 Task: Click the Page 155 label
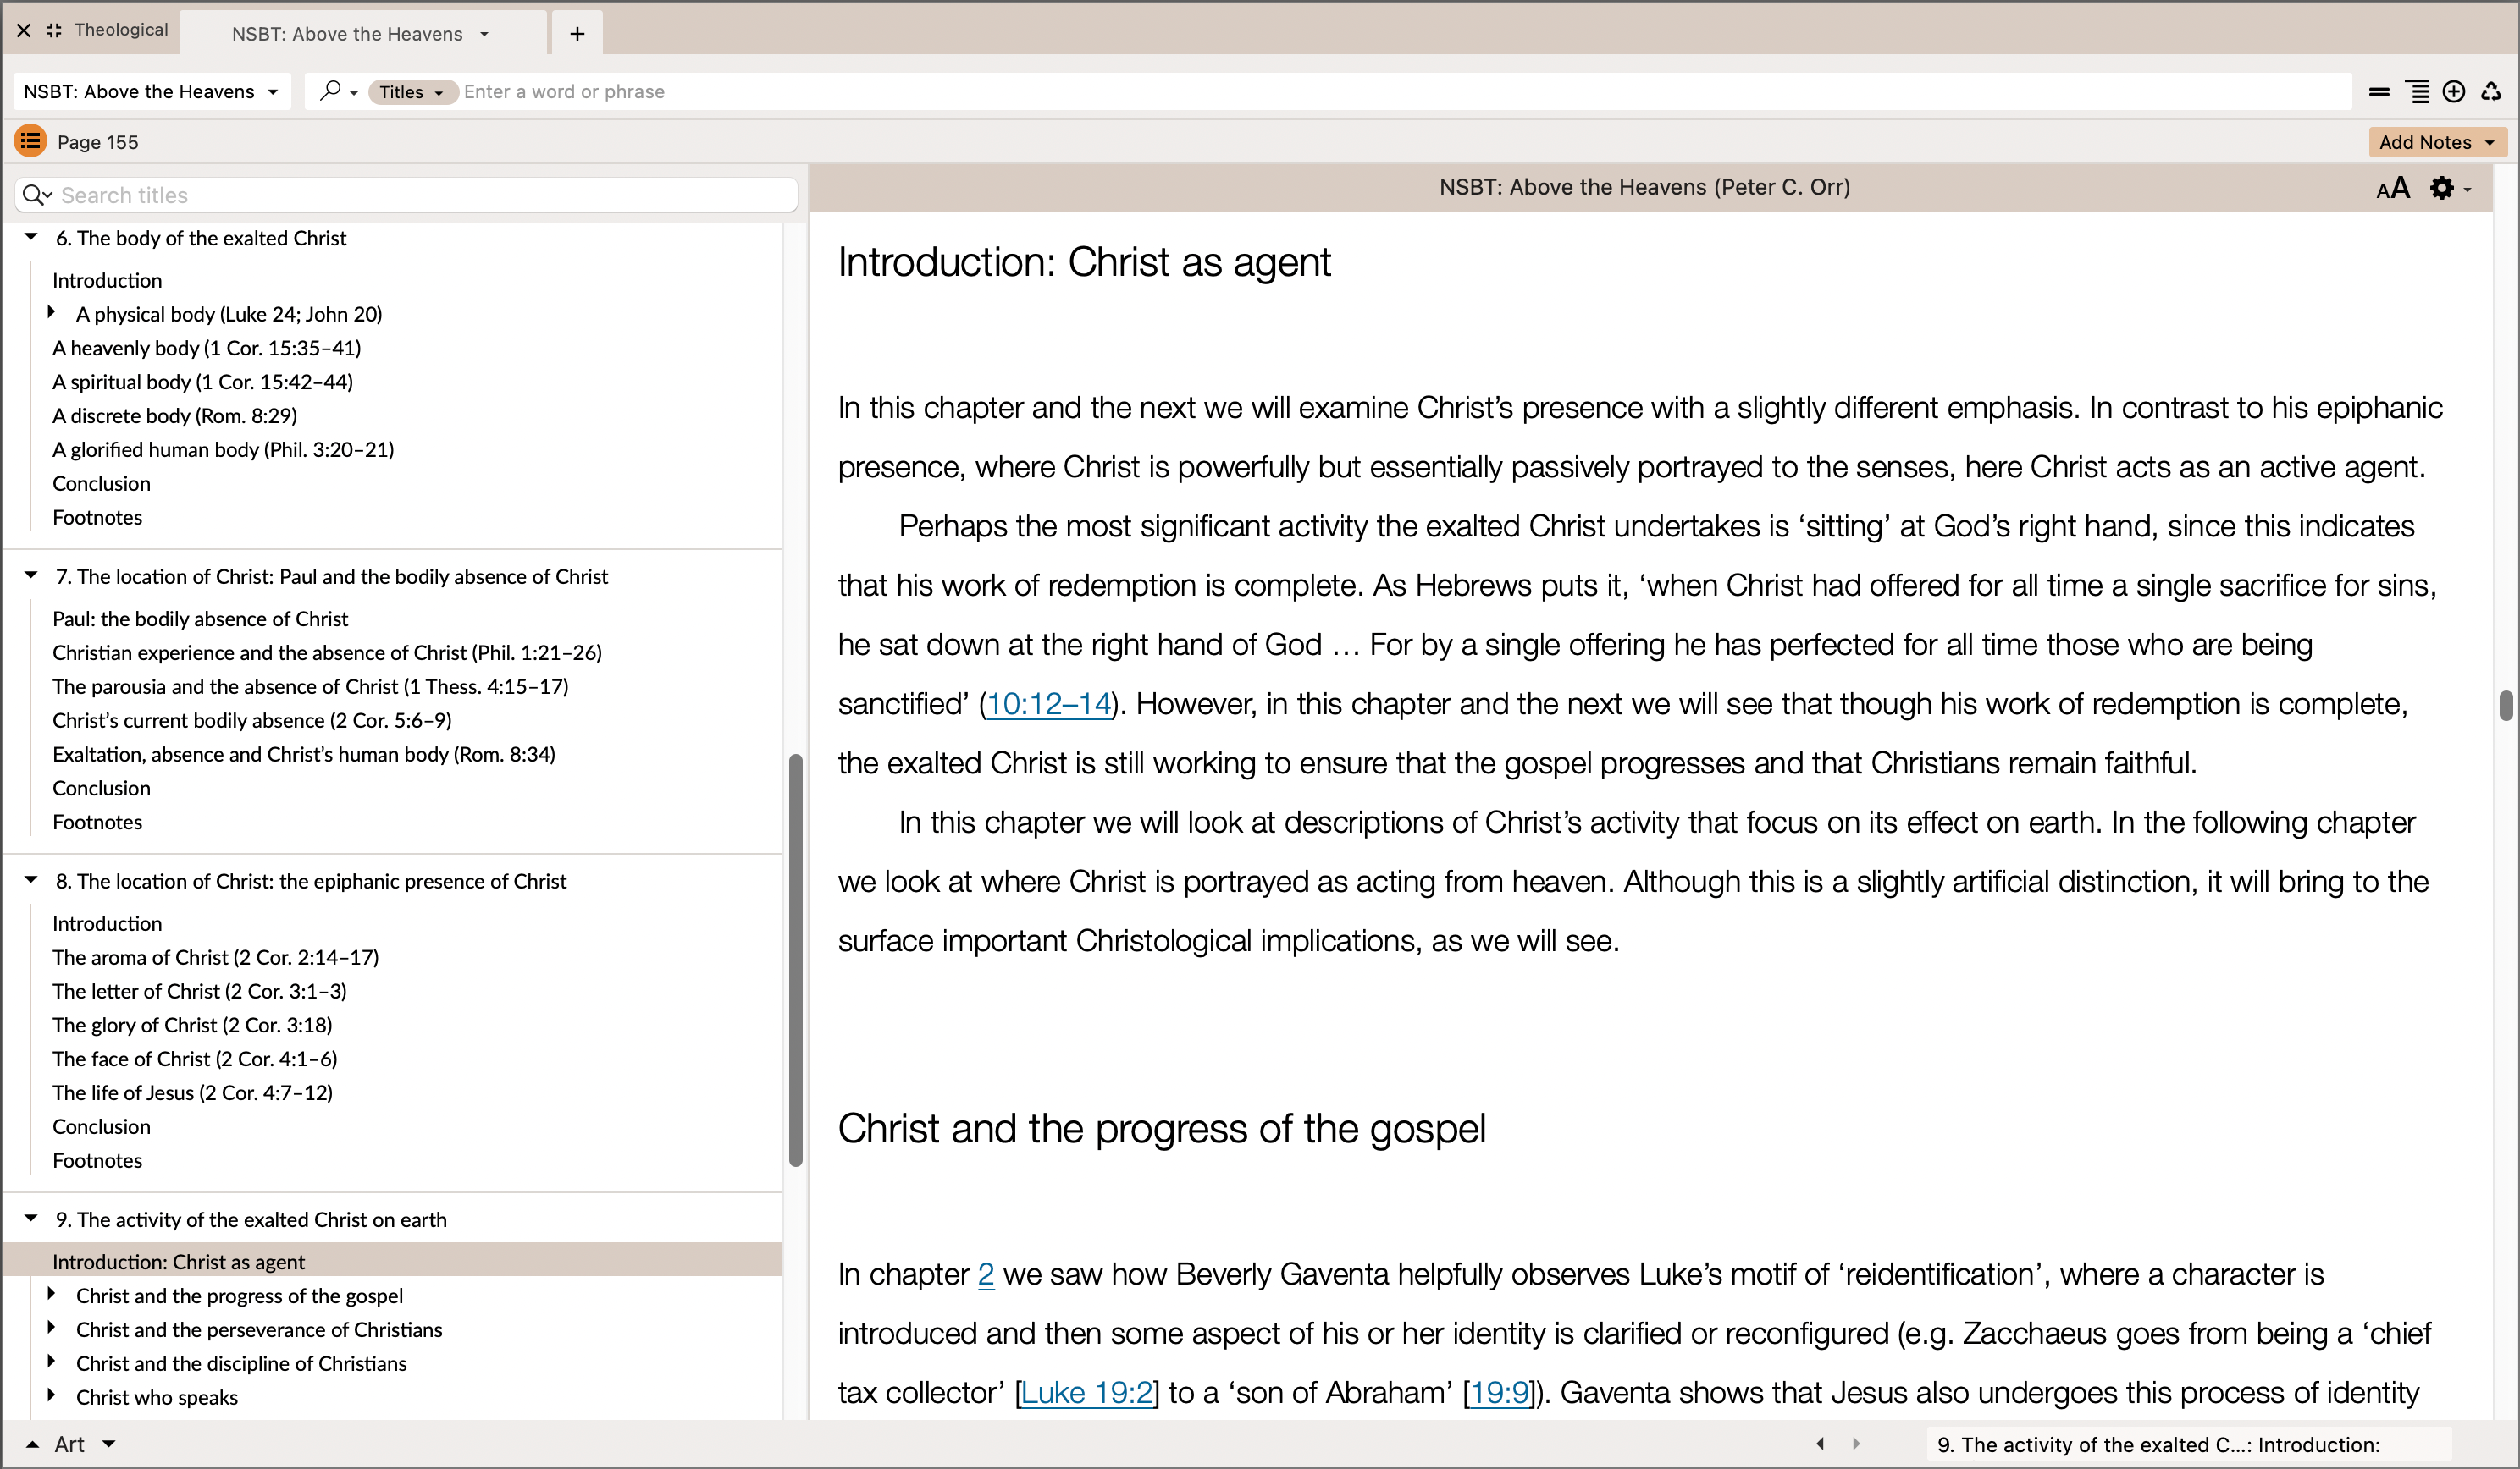click(98, 142)
